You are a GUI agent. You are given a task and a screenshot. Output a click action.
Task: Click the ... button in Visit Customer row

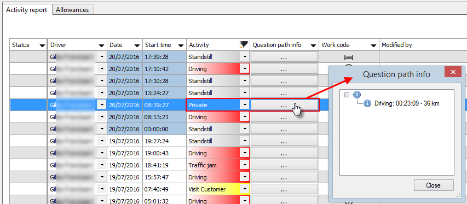(284, 189)
